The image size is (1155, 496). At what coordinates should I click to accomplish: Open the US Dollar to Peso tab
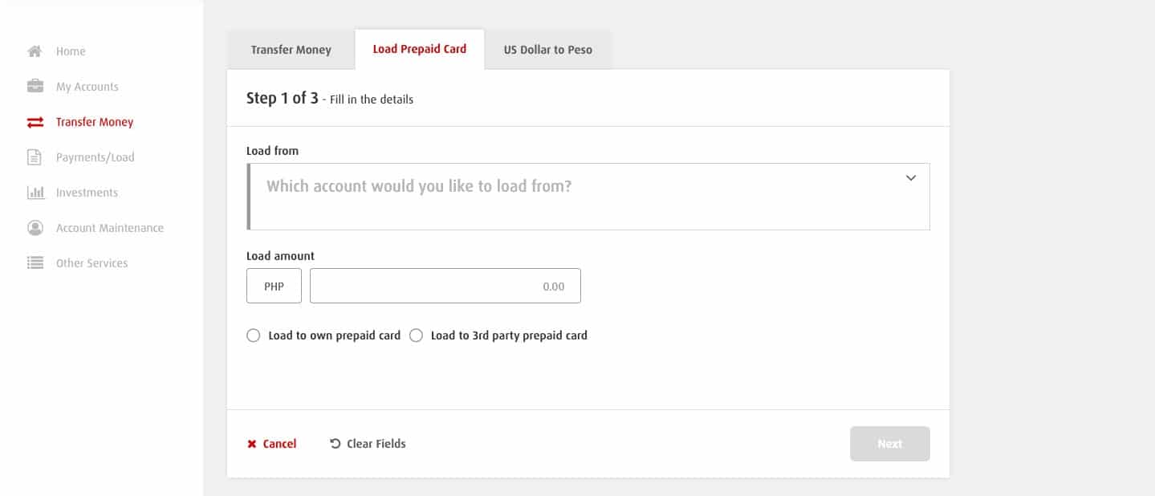tap(548, 50)
